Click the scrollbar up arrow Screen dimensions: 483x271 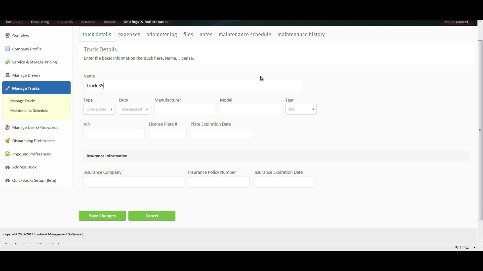tap(480, 22)
